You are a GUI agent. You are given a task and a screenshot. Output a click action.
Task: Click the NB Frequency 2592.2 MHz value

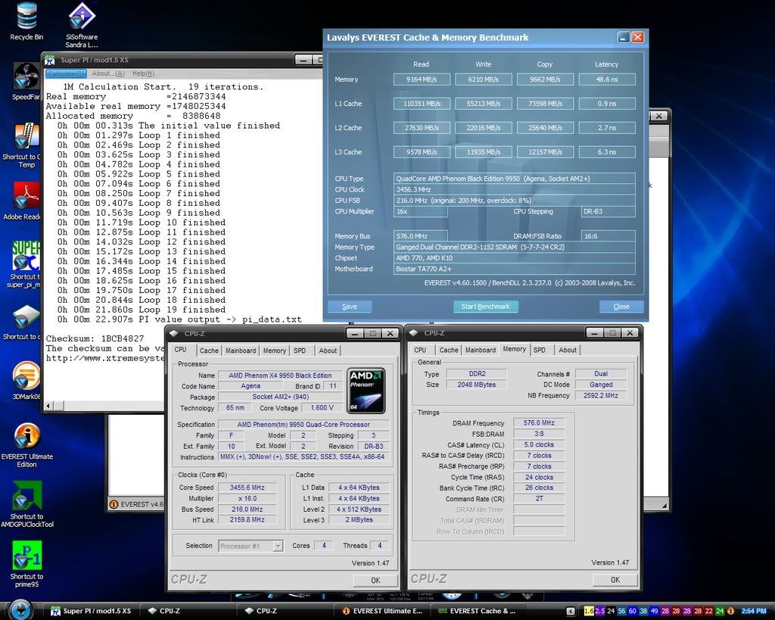(x=600, y=395)
